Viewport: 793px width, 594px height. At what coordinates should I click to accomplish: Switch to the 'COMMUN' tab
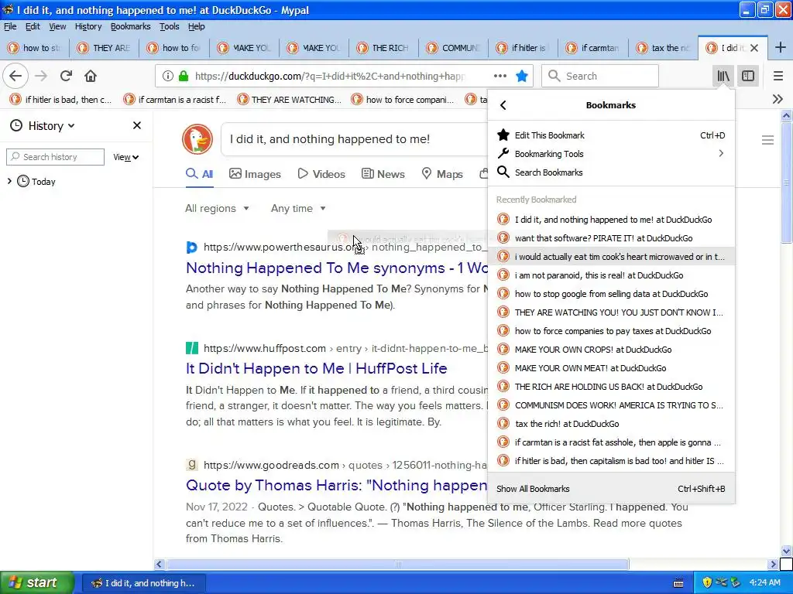tap(453, 47)
